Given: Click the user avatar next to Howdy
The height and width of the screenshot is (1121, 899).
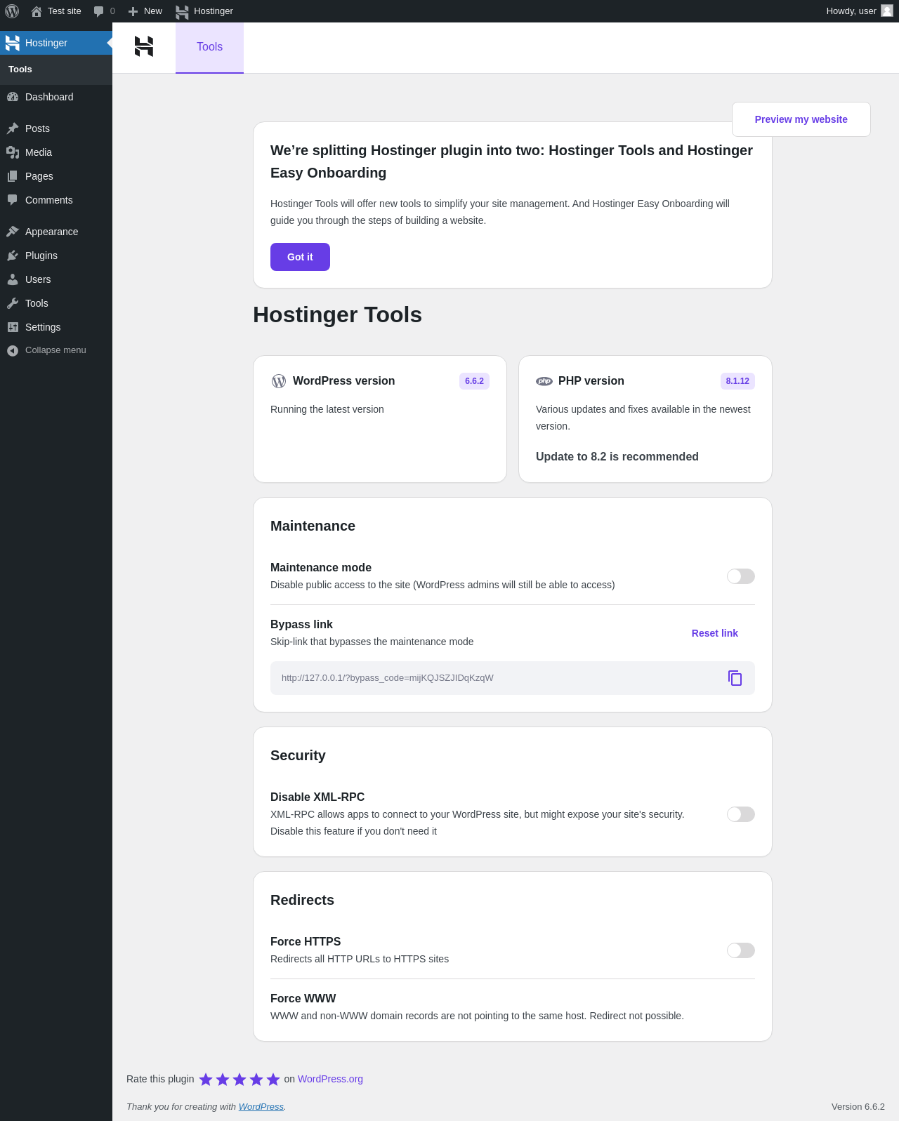Looking at the screenshot, I should (x=887, y=11).
